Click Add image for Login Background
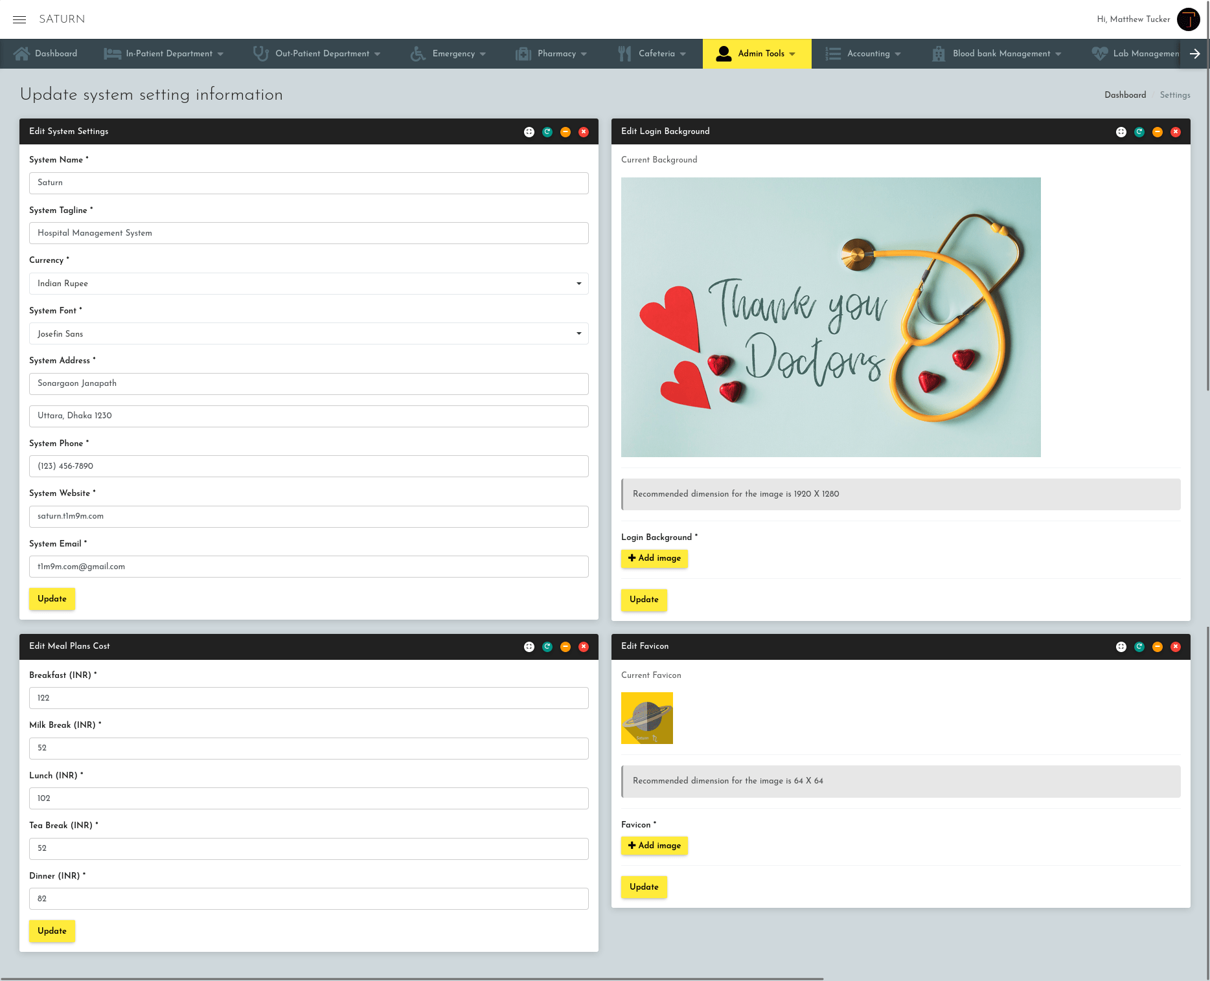 654,558
